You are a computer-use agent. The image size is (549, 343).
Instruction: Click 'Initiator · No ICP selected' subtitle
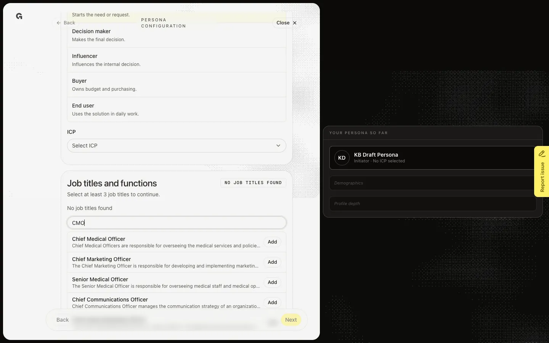[x=379, y=161]
